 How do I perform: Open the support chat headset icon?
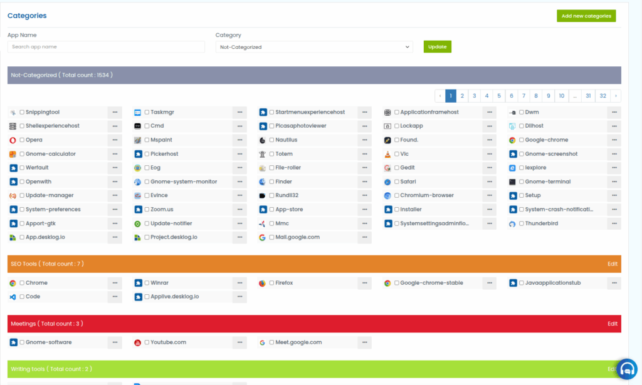coord(626,369)
